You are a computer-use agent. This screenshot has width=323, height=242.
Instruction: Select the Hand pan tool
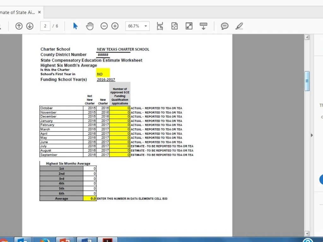(x=90, y=26)
